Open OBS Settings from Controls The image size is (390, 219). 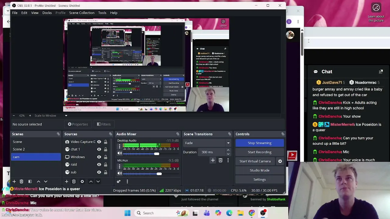pos(260,179)
